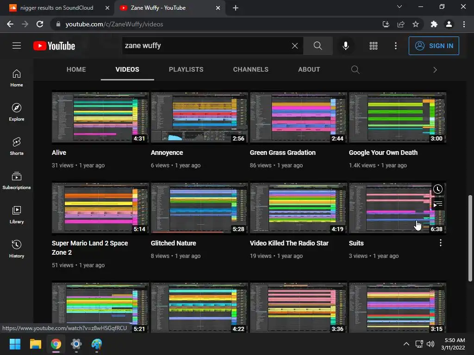474x355 pixels.
Task: Show hidden system tray icons
Action: click(406, 344)
